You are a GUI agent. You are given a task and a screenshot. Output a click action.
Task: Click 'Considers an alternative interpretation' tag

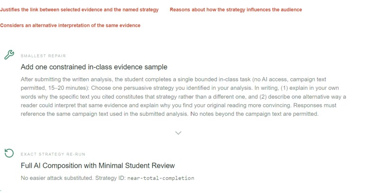coord(70,25)
